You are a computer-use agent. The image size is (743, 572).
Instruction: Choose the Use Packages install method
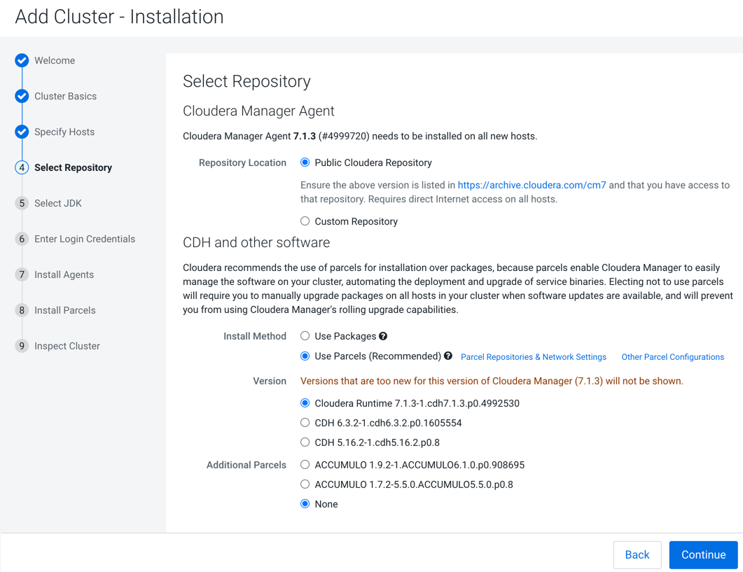pos(305,337)
